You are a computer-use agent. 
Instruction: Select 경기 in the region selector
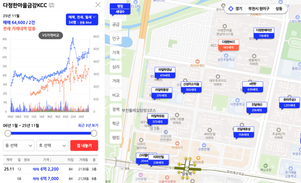[x=239, y=9]
